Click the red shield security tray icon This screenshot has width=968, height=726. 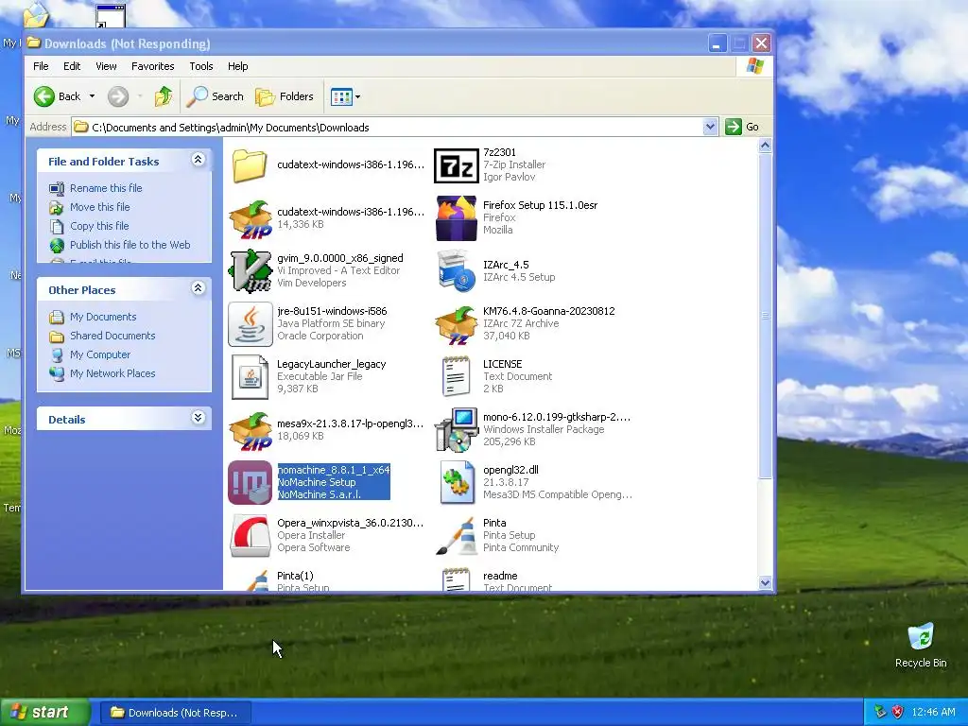(898, 713)
